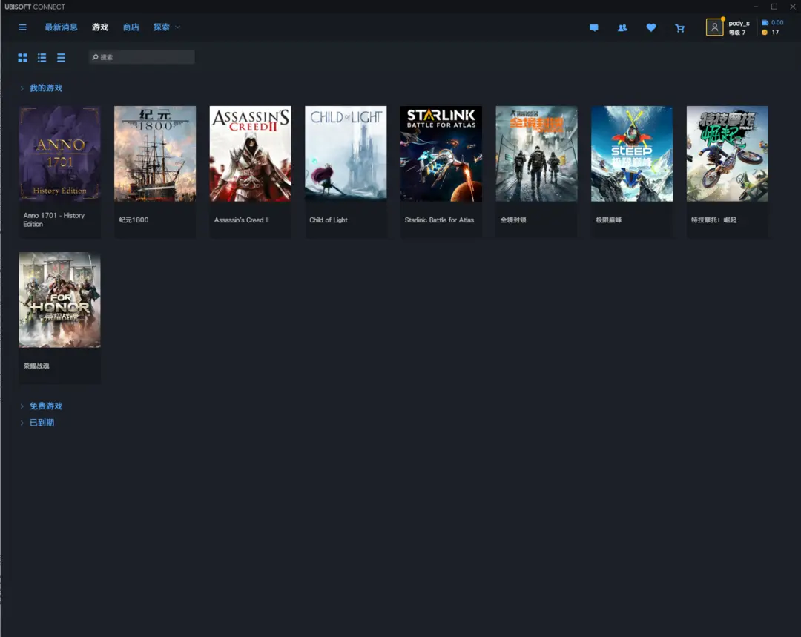The height and width of the screenshot is (637, 801).
Task: Switch to detailed list view
Action: click(x=42, y=58)
